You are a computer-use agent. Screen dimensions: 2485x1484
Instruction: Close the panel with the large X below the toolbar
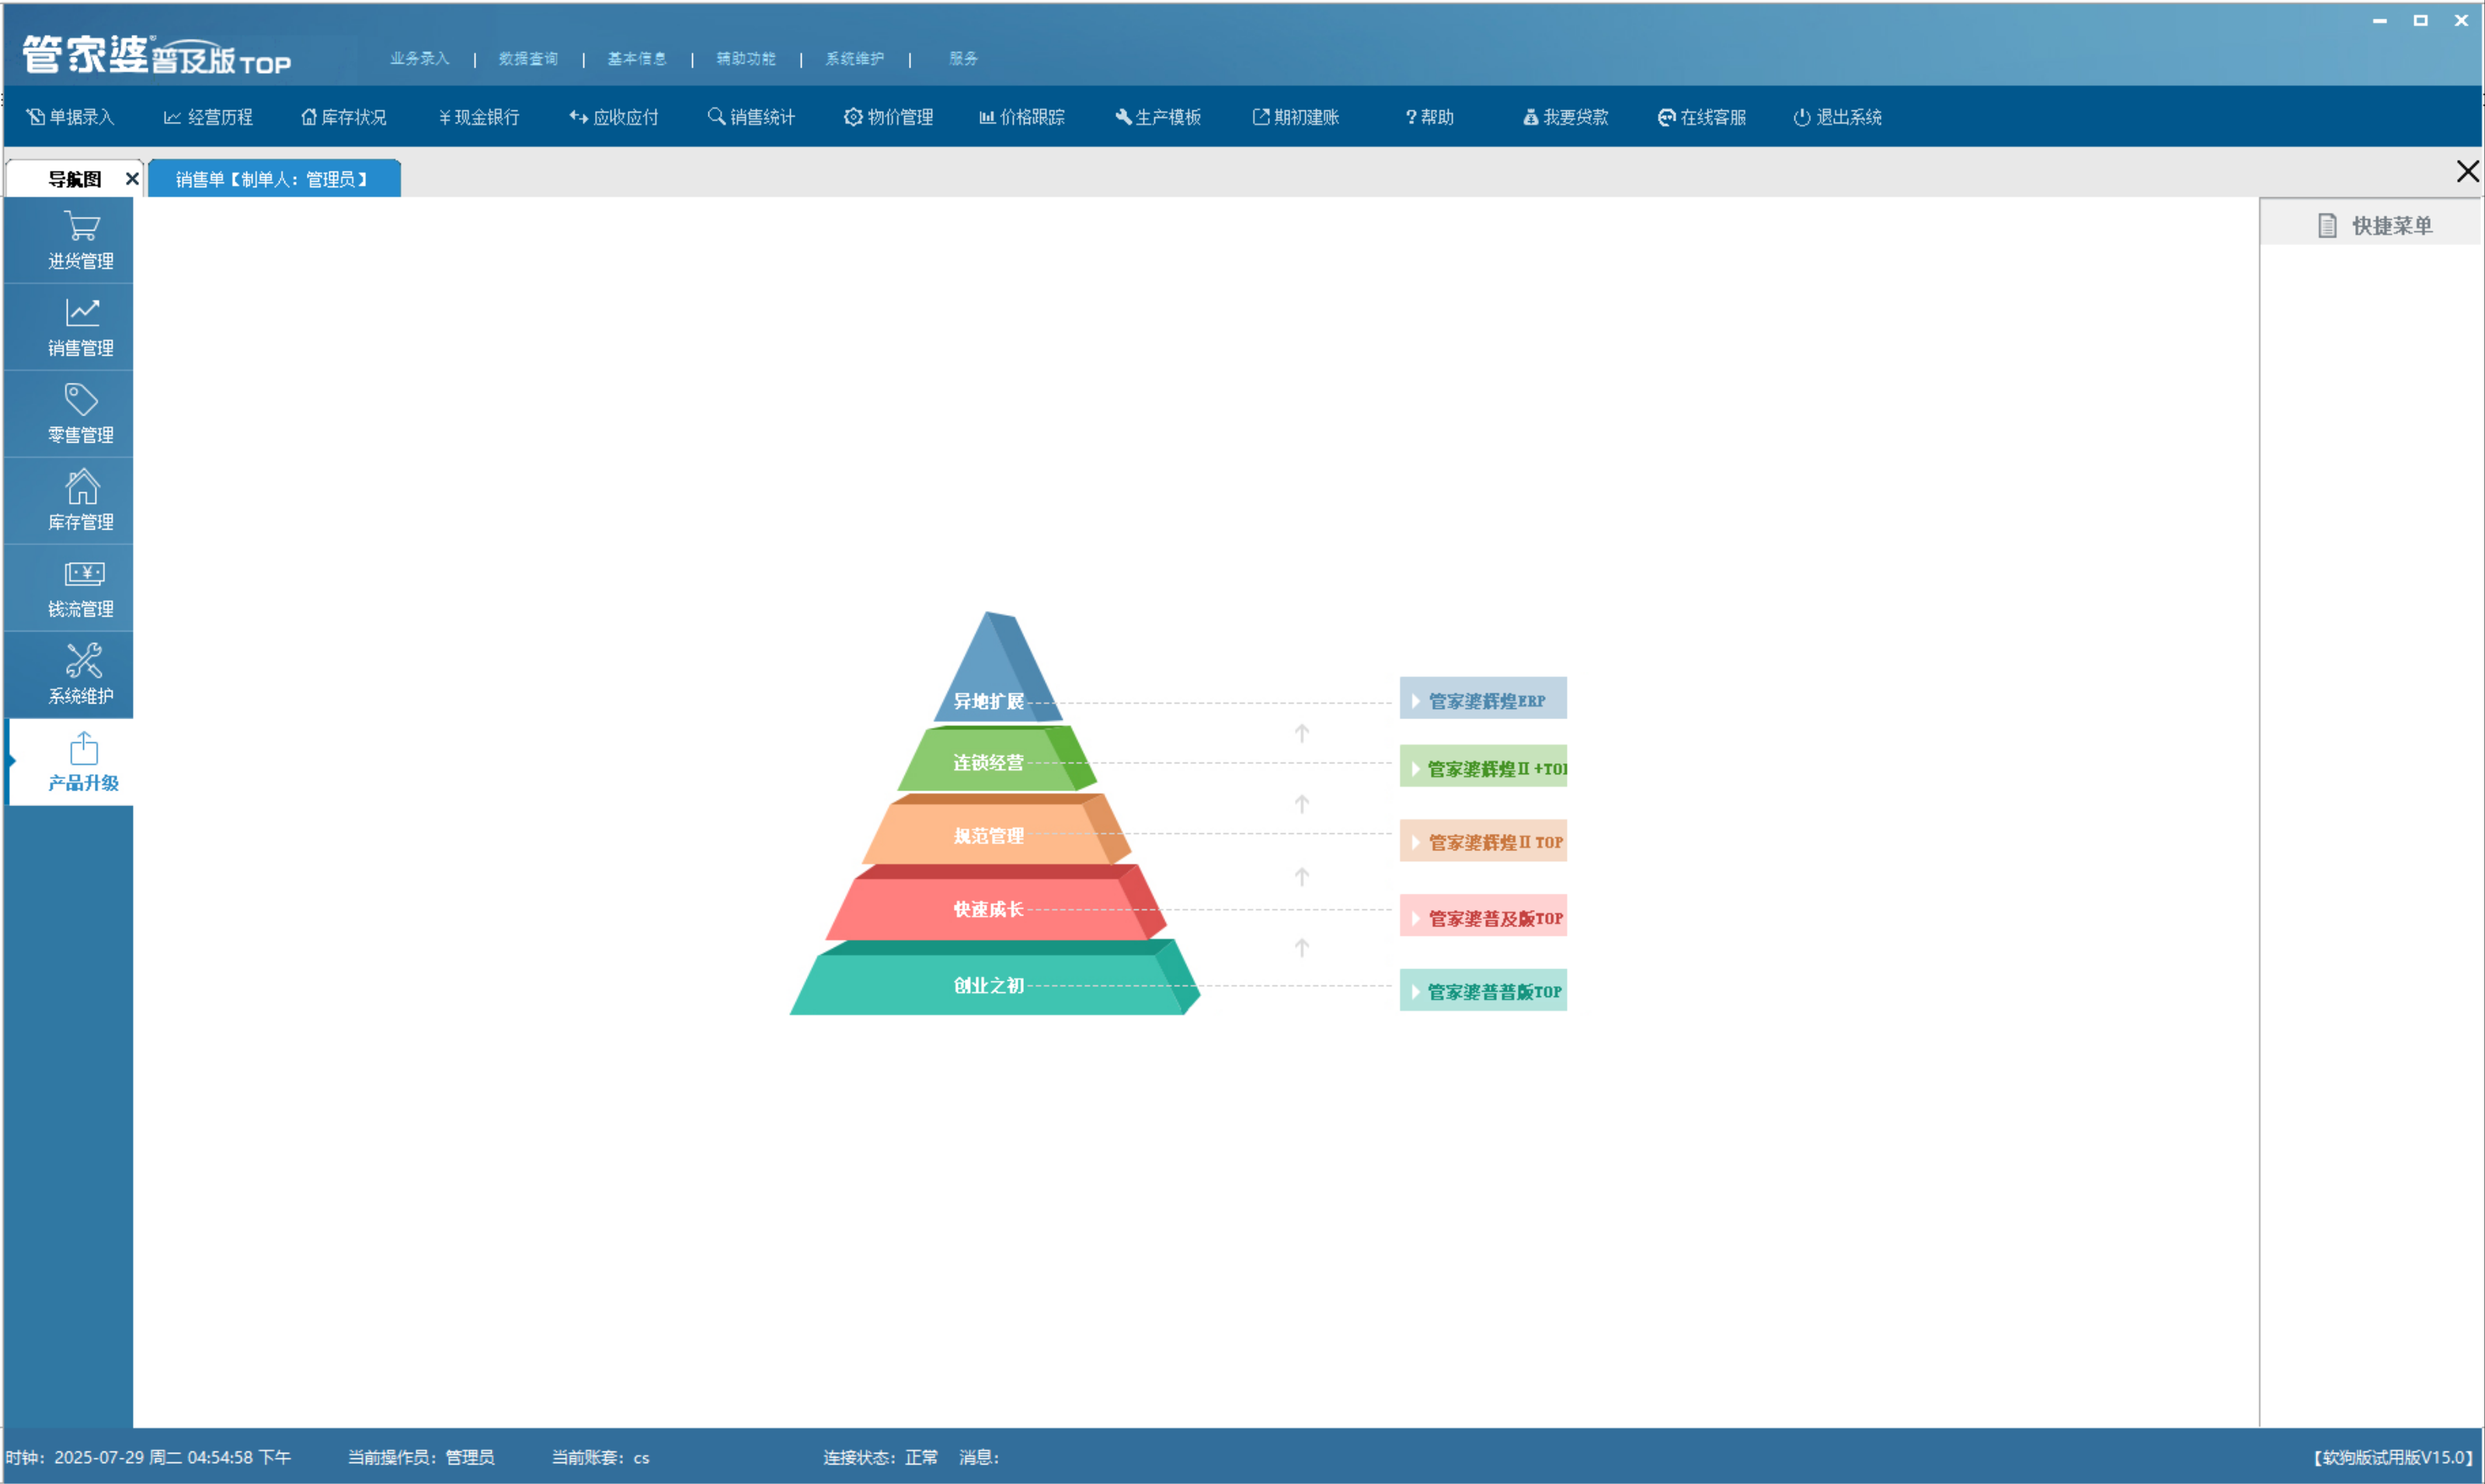pos(2467,171)
